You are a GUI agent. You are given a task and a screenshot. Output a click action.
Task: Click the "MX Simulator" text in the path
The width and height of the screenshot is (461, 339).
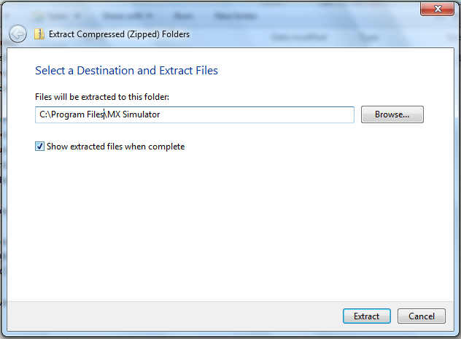point(133,114)
